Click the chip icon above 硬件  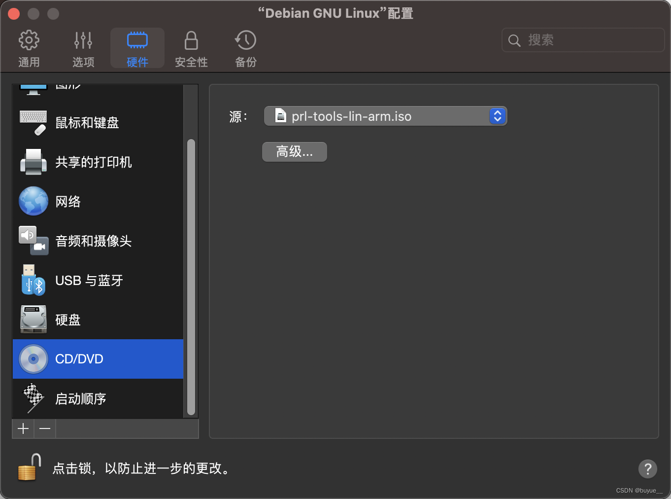(137, 40)
